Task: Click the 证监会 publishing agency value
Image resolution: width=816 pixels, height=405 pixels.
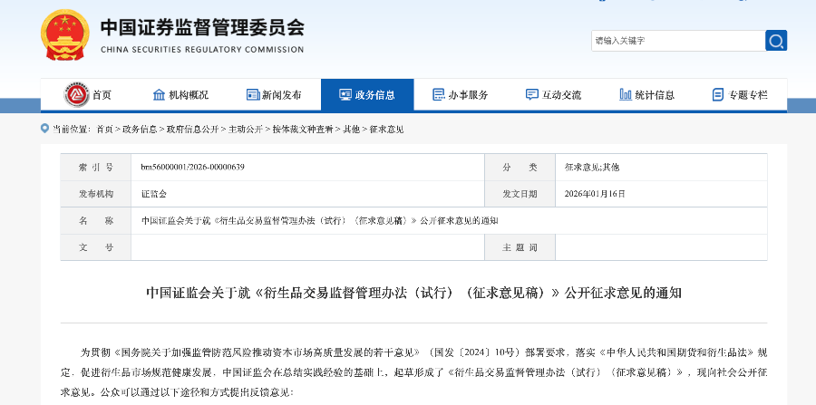Action: coord(154,194)
